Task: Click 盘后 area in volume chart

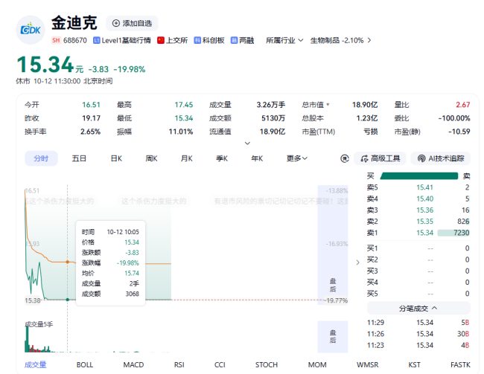Action: tap(333, 336)
